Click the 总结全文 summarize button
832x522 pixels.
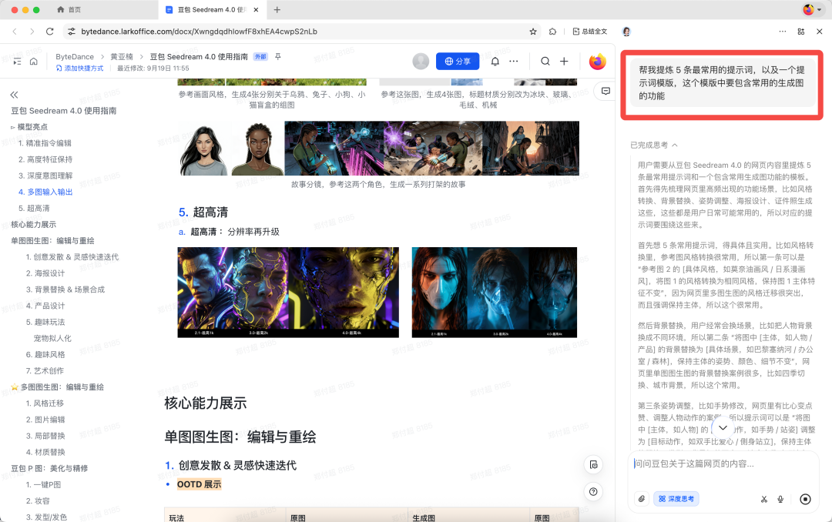pyautogui.click(x=589, y=32)
